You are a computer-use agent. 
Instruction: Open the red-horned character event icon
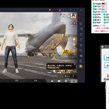74,24
